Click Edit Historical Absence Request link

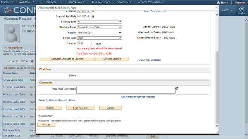point(138,97)
